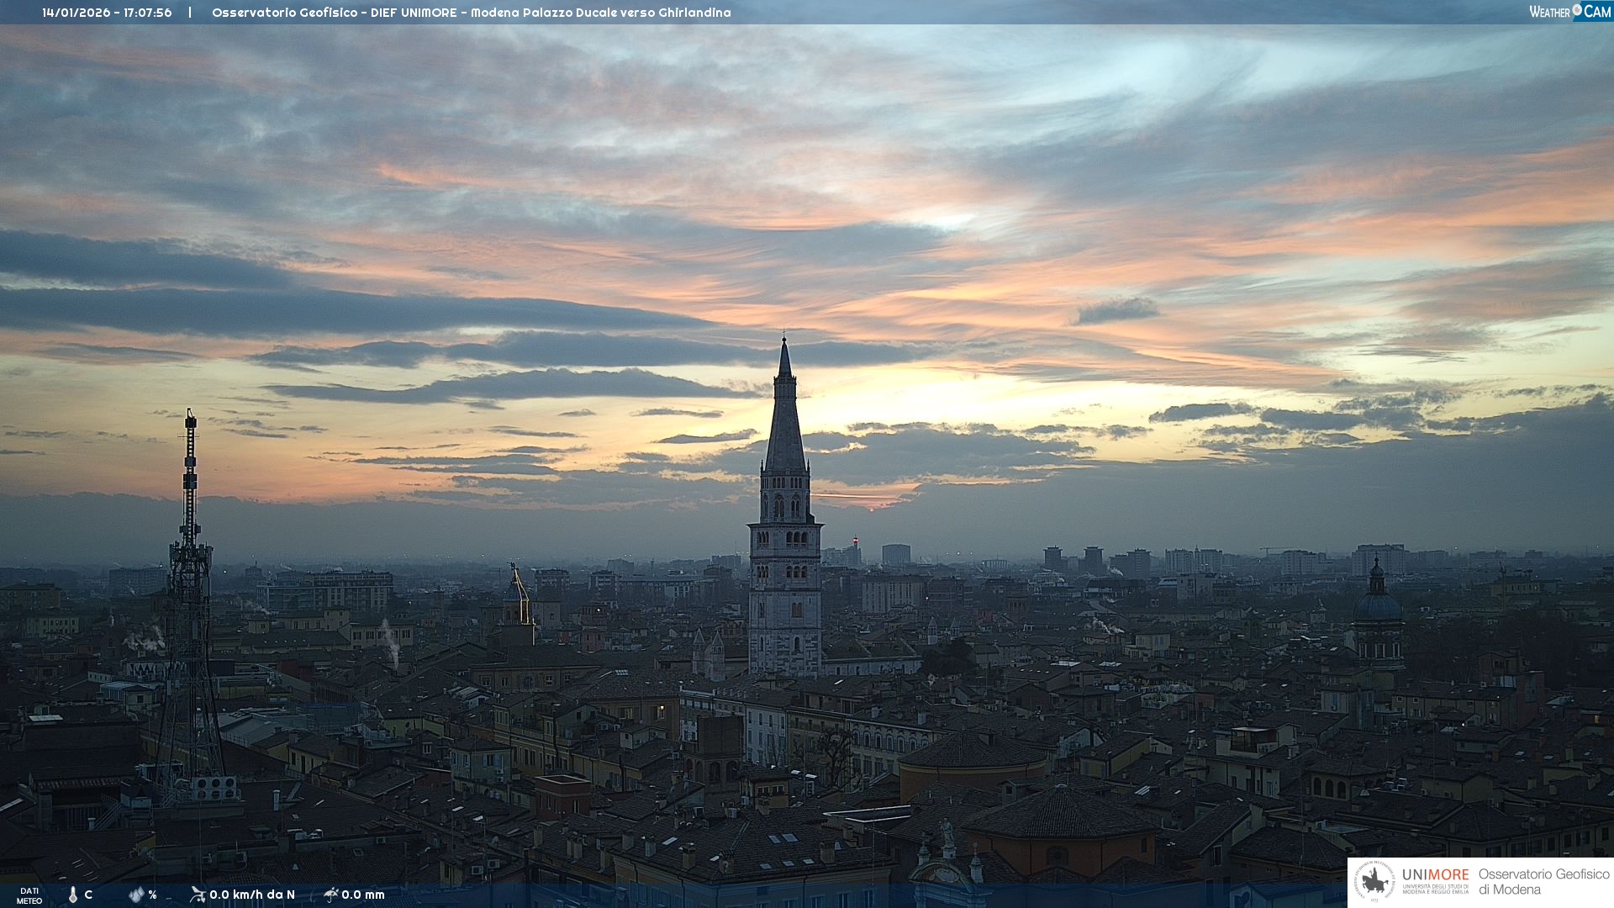Click the humidity percent reading
The image size is (1614, 908).
pos(152,895)
